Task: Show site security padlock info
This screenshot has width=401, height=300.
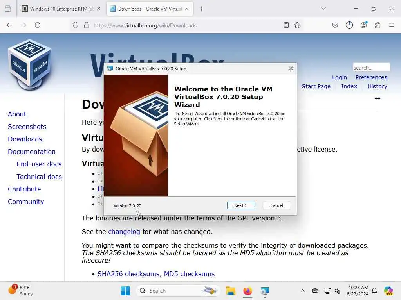Action: [87, 25]
